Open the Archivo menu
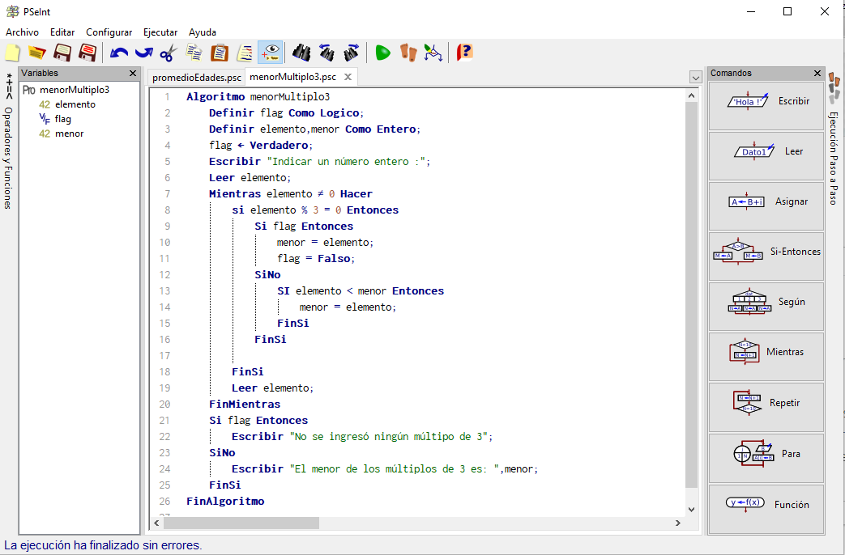Viewport: 845px width, 555px height. coord(22,32)
